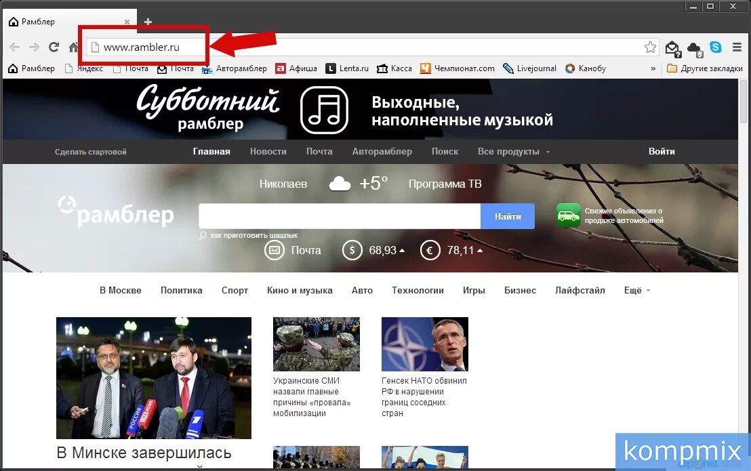This screenshot has width=751, height=471.
Task: Expand hidden bookmarks chevron
Action: point(653,68)
